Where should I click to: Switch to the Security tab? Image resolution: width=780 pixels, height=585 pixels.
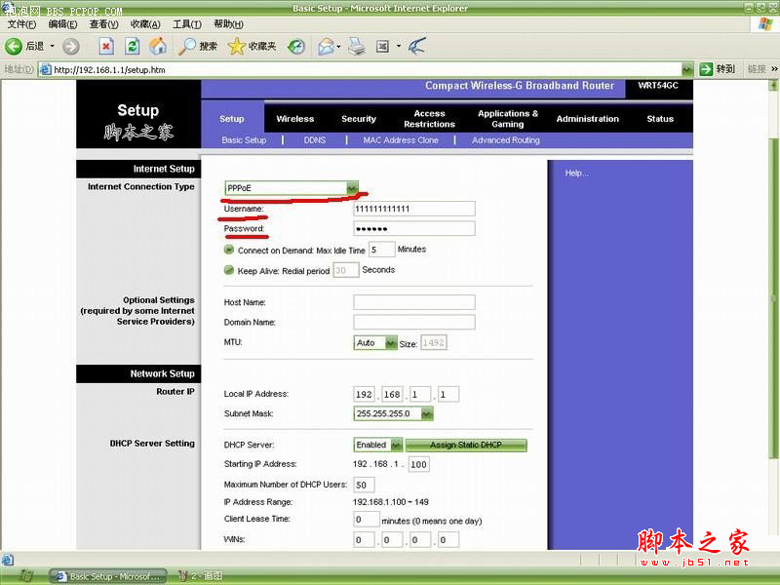pyautogui.click(x=359, y=119)
